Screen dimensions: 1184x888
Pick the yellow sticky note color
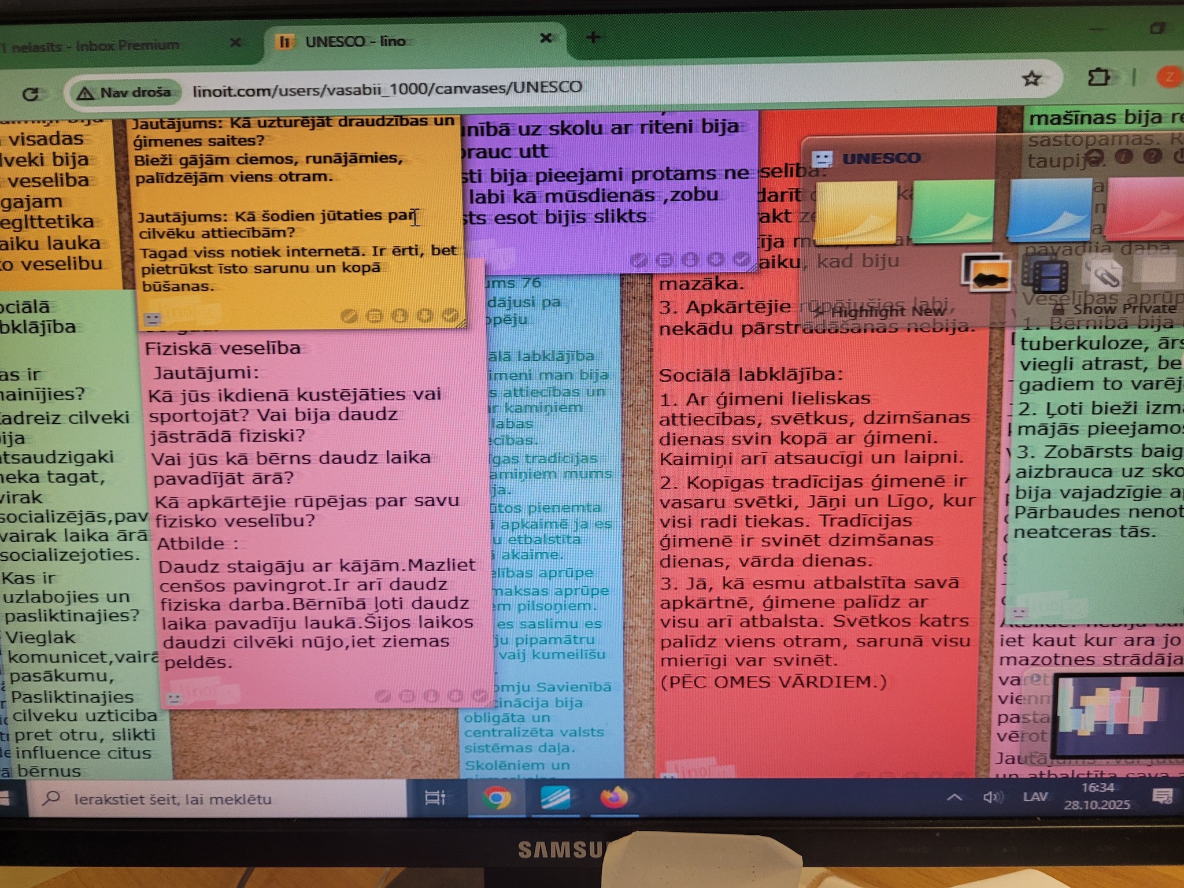click(856, 213)
